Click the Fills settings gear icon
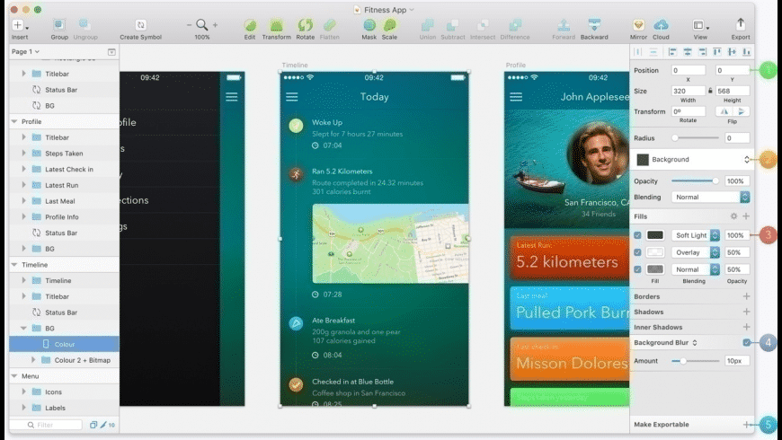Viewport: 782px width, 440px height. (x=733, y=216)
